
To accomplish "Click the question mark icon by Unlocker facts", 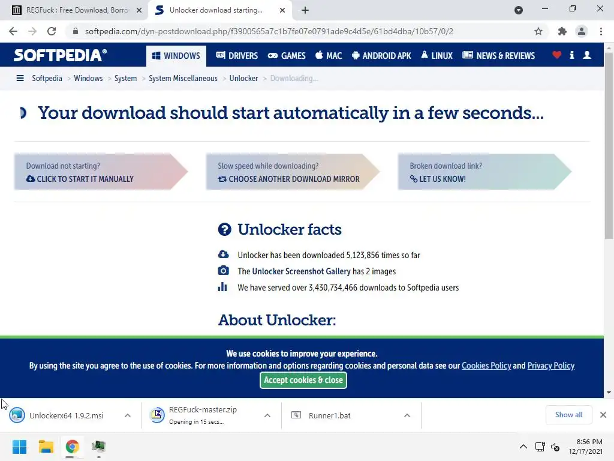I will click(224, 229).
